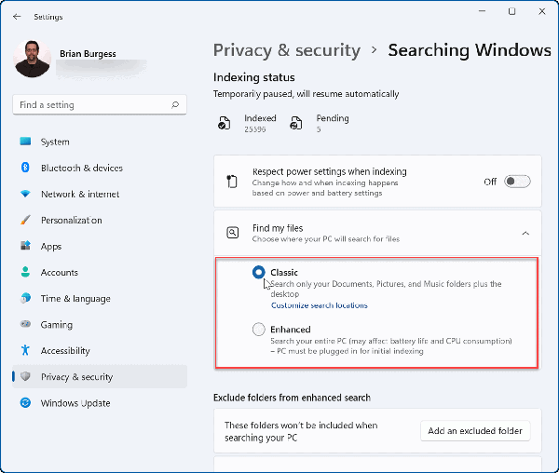Click the Pending file sync icon
The height and width of the screenshot is (473, 559).
coord(295,123)
